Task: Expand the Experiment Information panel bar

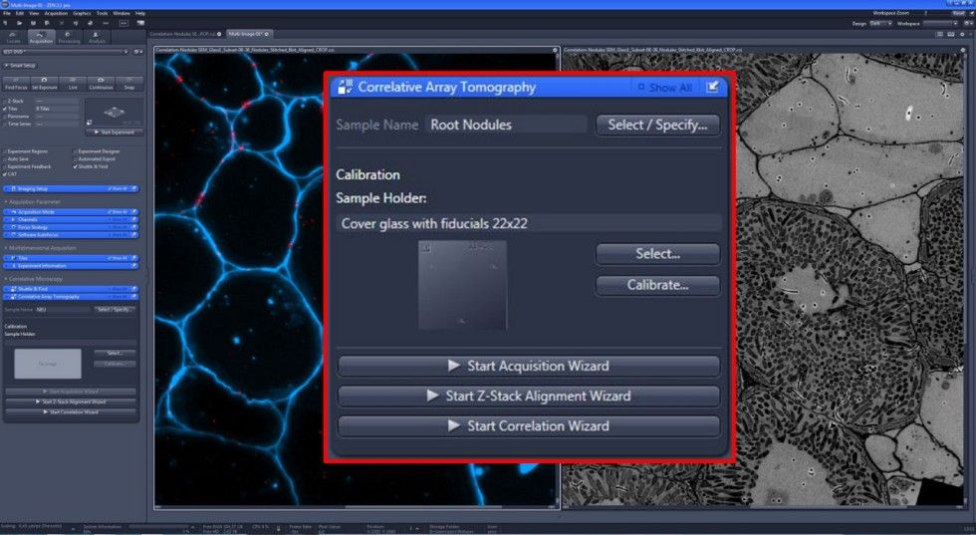Action: tap(71, 266)
